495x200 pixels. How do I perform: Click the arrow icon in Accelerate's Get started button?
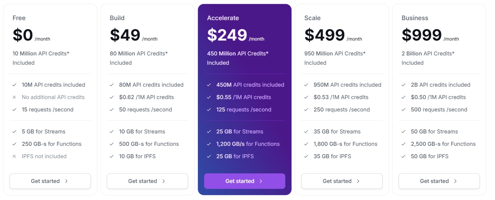point(260,181)
